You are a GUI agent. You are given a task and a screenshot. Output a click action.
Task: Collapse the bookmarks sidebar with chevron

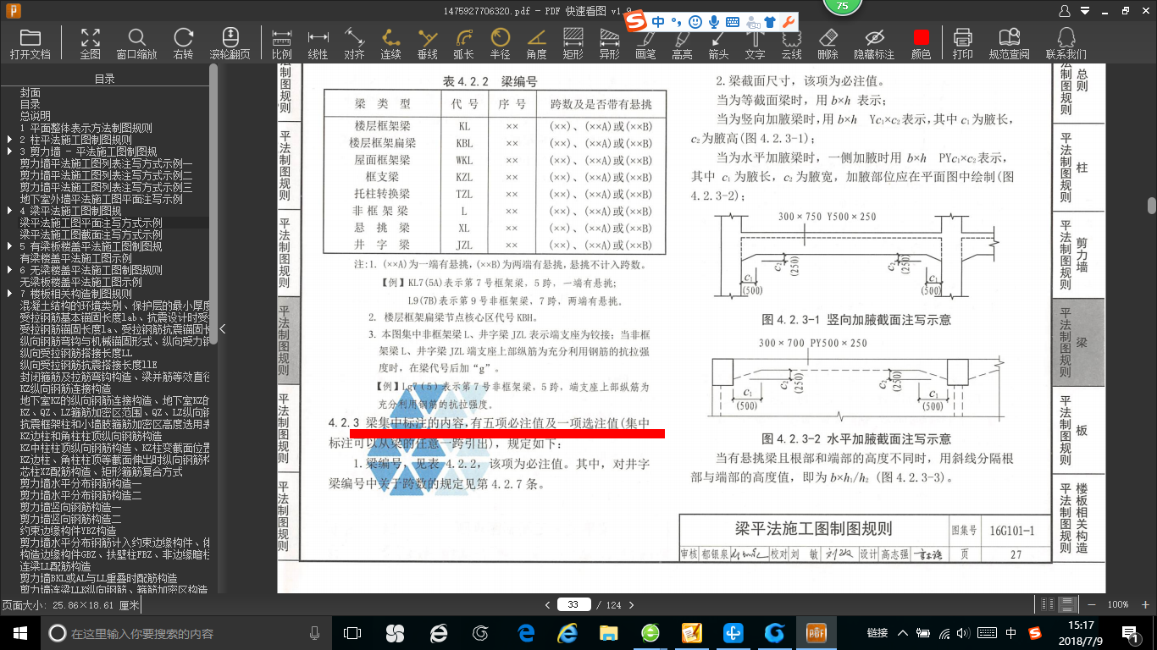222,328
